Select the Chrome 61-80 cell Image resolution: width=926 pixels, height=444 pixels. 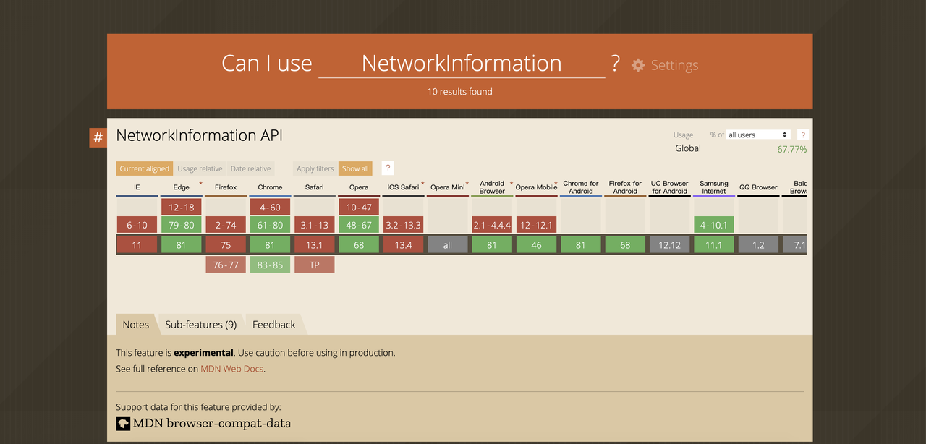coord(270,225)
